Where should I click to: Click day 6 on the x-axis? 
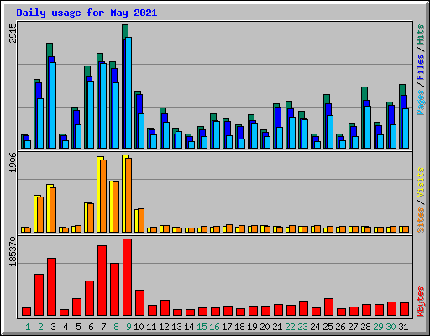click(91, 327)
